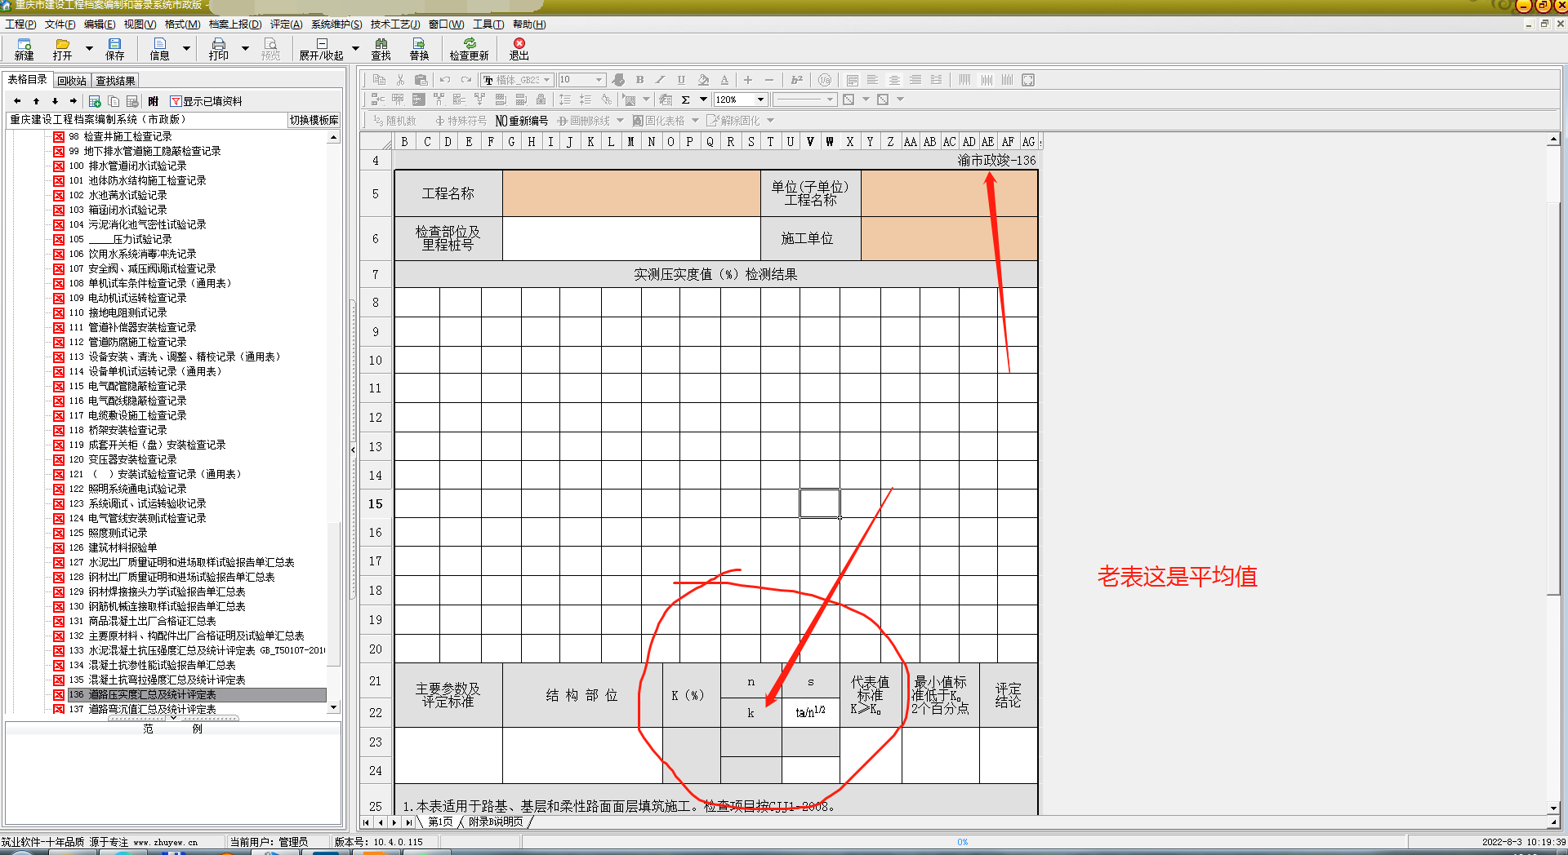Click the add-table icon with the green plus

(x=95, y=101)
